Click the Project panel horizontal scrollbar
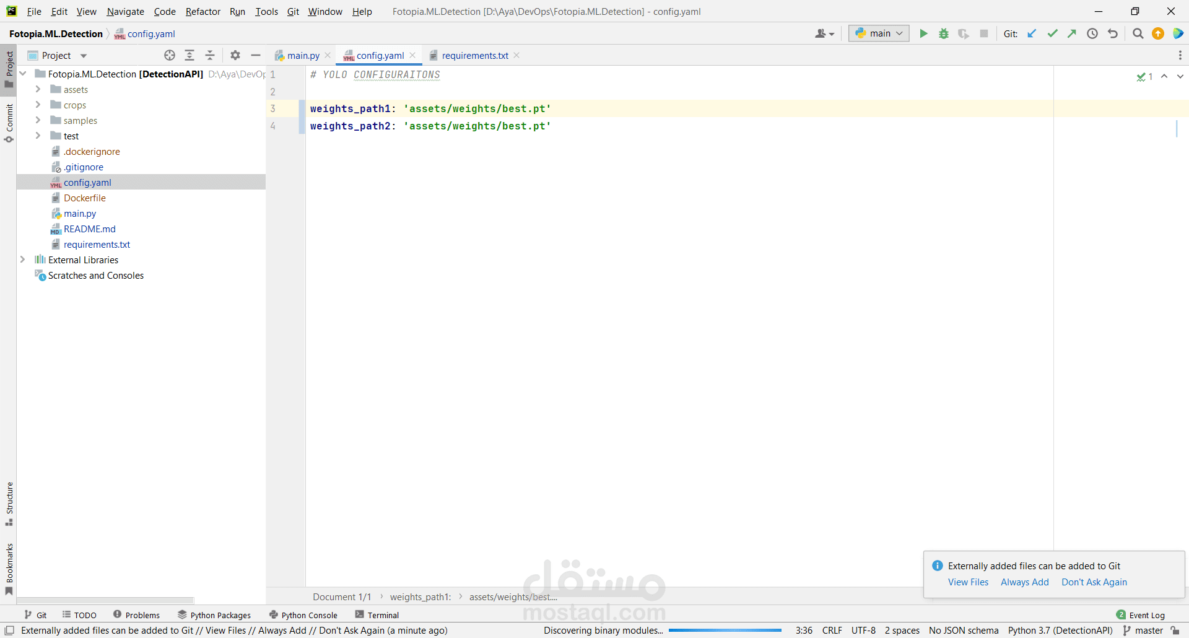The height and width of the screenshot is (638, 1189). (105, 600)
